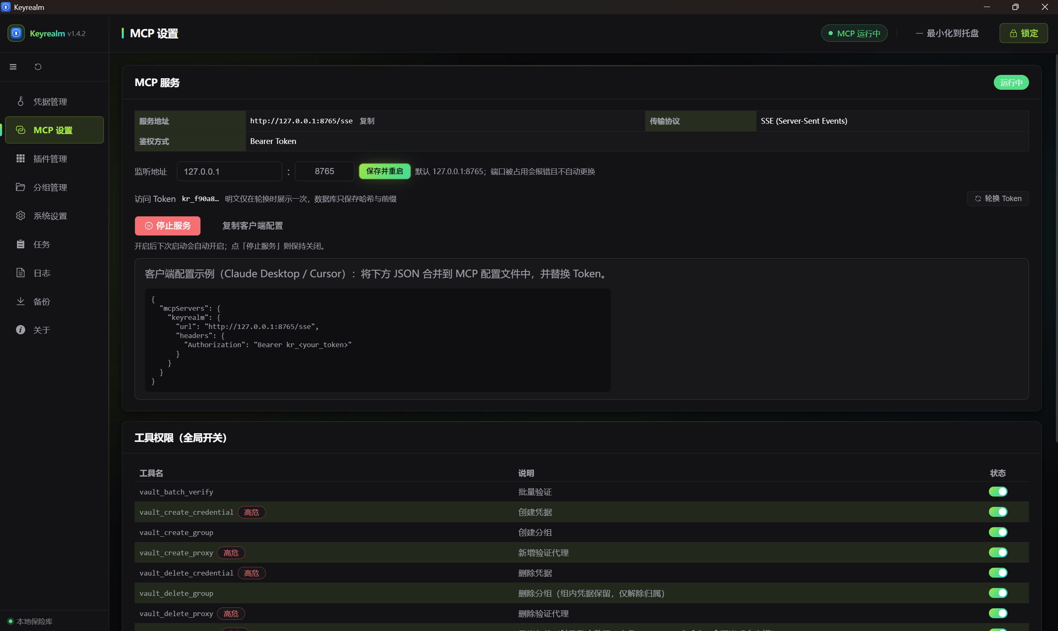Copy service address via 复制 link

pos(367,121)
